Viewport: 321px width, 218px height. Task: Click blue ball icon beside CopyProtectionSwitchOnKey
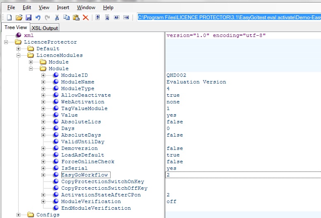coord(56,181)
